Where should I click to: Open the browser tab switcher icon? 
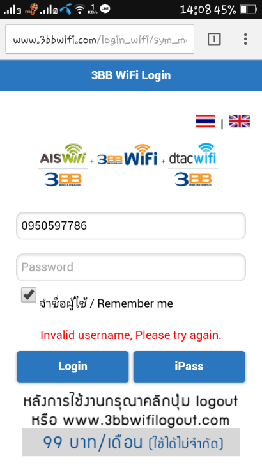coord(214,39)
